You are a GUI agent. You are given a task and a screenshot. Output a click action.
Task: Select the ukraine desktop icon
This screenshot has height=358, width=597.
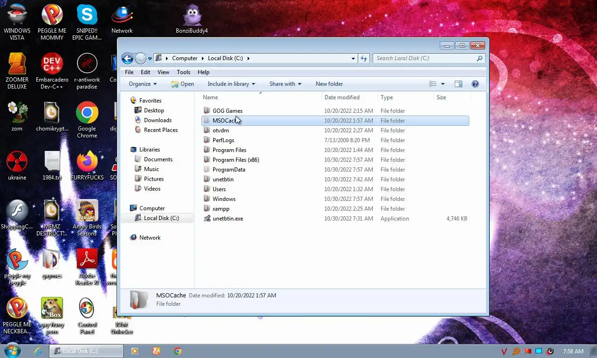[17, 165]
